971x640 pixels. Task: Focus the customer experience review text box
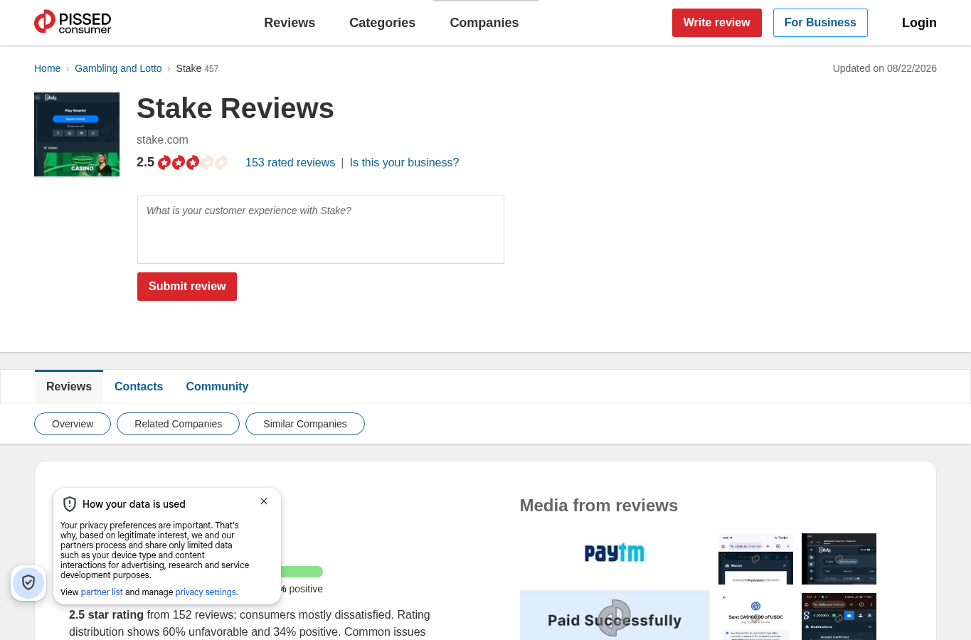[x=321, y=230]
